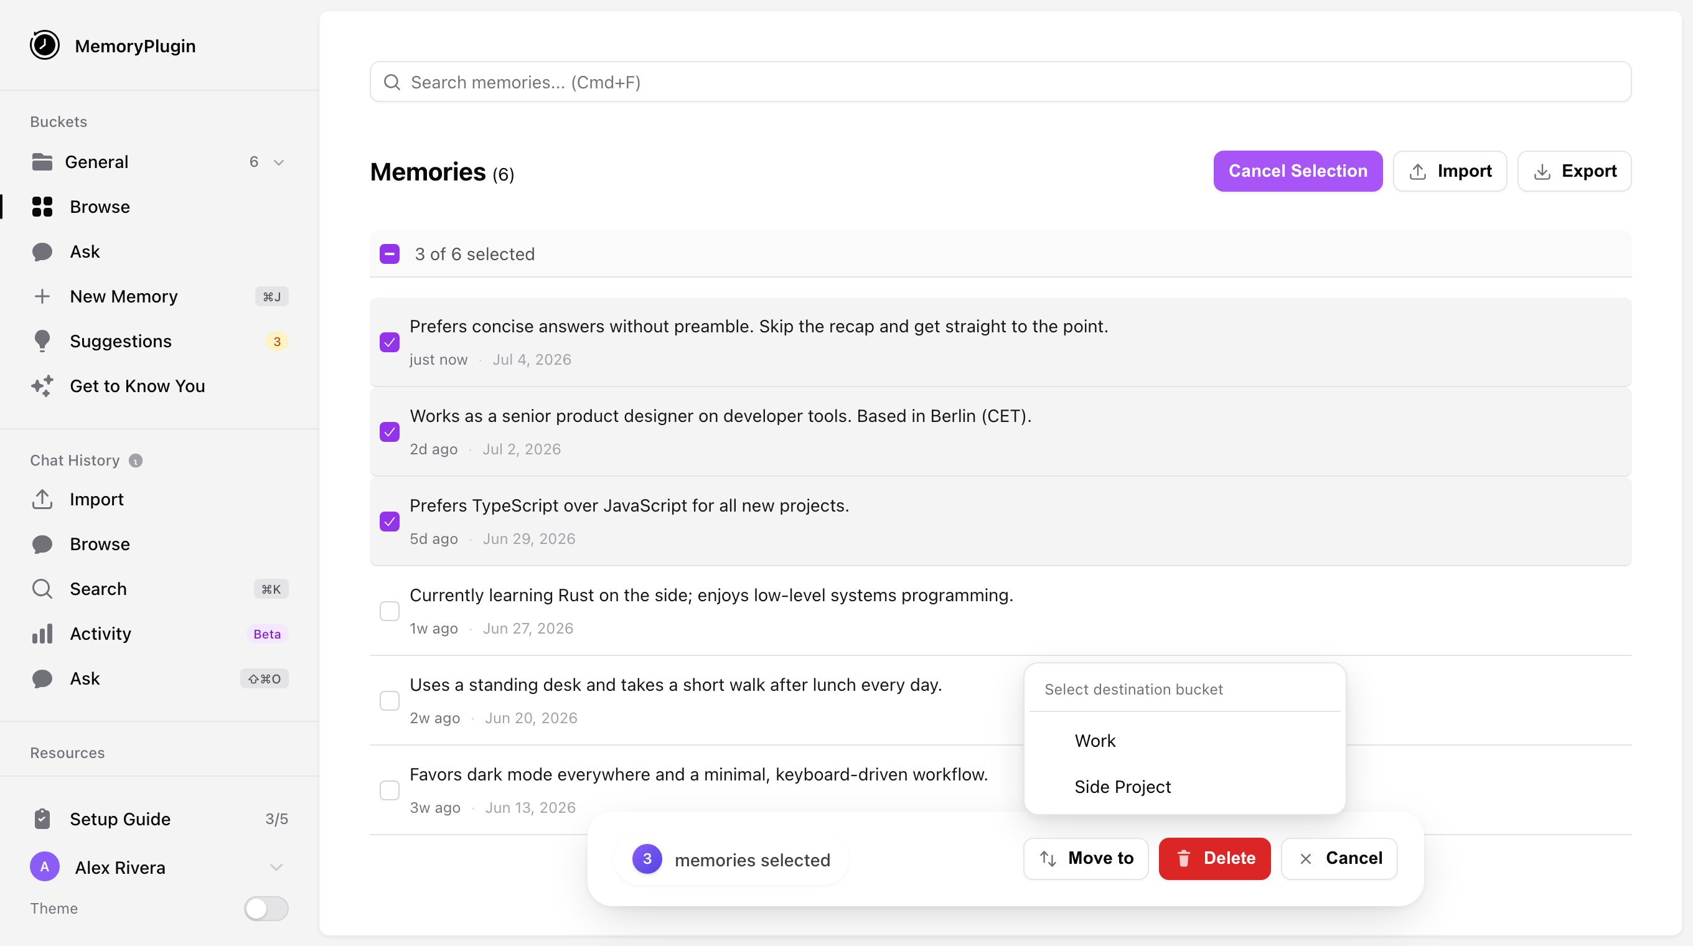Click the Ask chat bubble icon under Buckets
Image resolution: width=1693 pixels, height=946 pixels.
point(42,251)
